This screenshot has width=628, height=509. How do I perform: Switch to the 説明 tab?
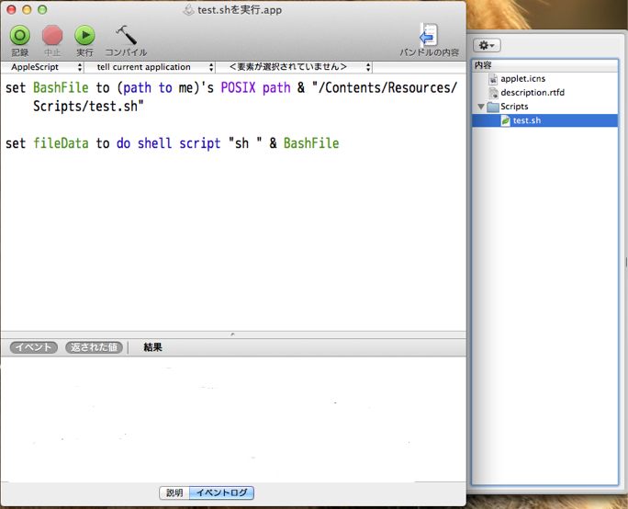(174, 492)
